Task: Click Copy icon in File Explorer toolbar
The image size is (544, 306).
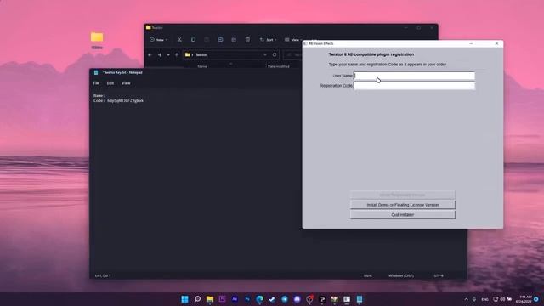Action: click(x=193, y=40)
